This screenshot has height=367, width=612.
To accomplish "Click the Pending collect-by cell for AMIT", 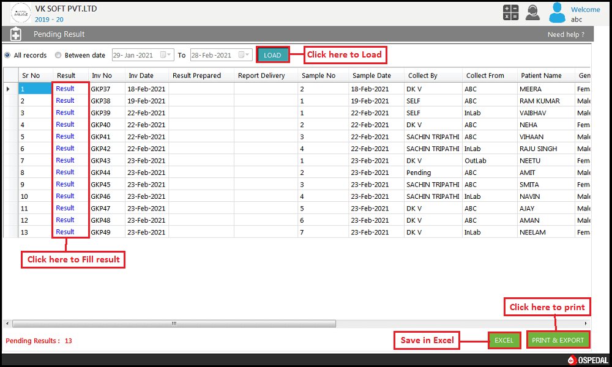I will [433, 172].
